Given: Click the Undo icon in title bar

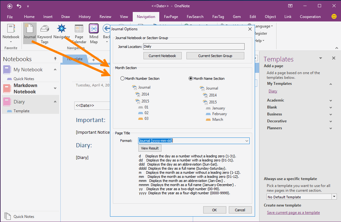Looking at the screenshot, I should [x=19, y=6].
